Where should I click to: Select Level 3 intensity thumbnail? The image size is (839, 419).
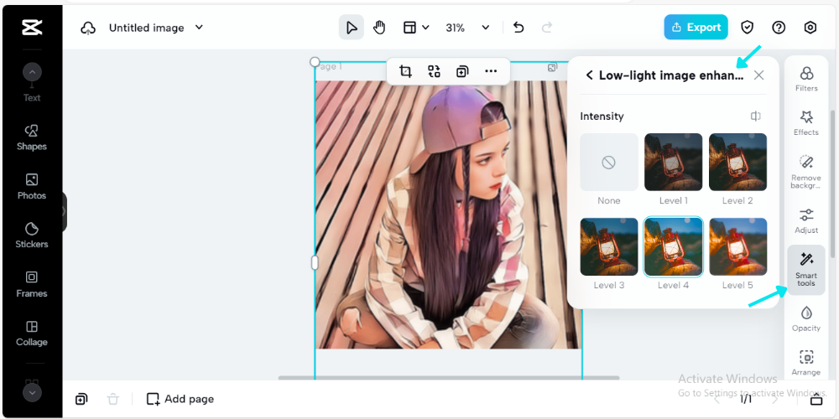pyautogui.click(x=609, y=247)
